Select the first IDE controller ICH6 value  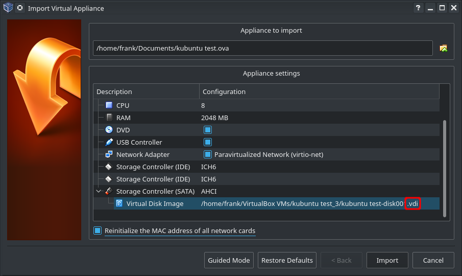209,167
